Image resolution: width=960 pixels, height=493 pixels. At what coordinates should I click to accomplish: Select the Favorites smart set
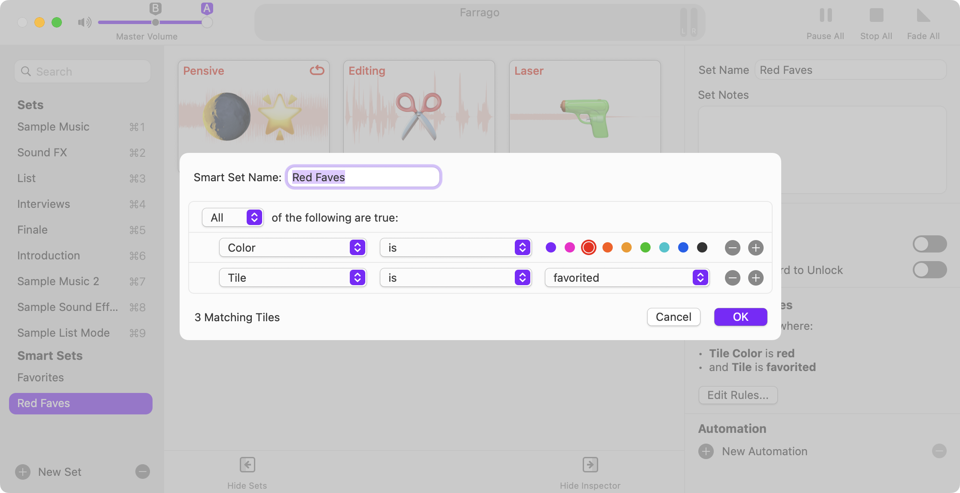(x=81, y=377)
